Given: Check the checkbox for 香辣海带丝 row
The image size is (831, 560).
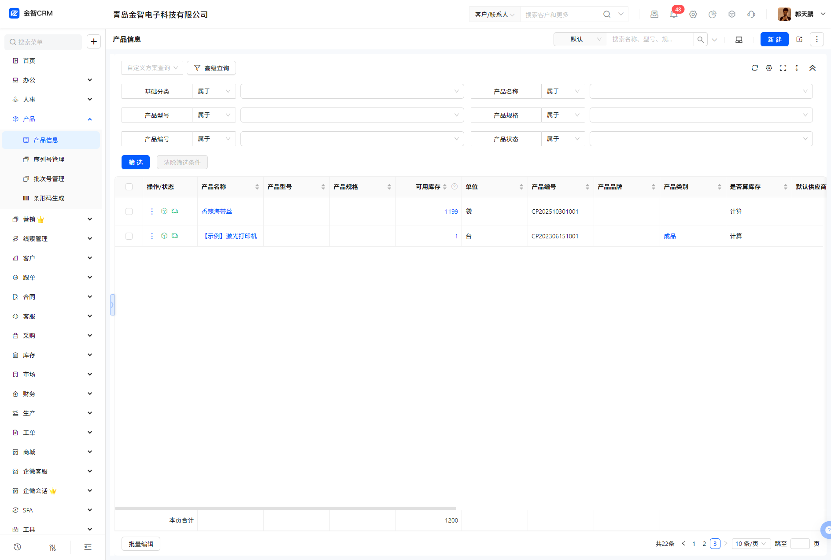Looking at the screenshot, I should pos(129,211).
